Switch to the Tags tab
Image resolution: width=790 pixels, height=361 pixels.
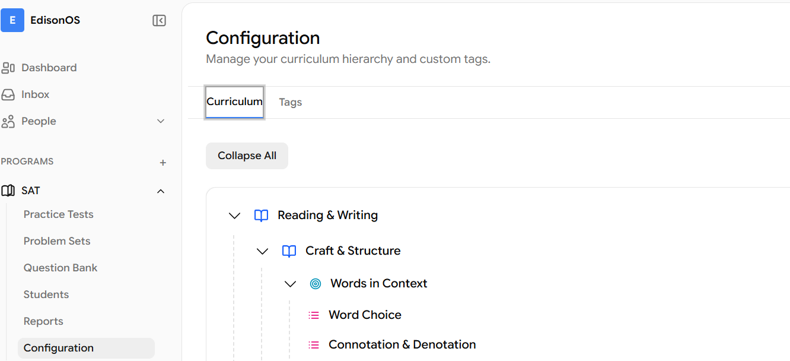tap(290, 102)
